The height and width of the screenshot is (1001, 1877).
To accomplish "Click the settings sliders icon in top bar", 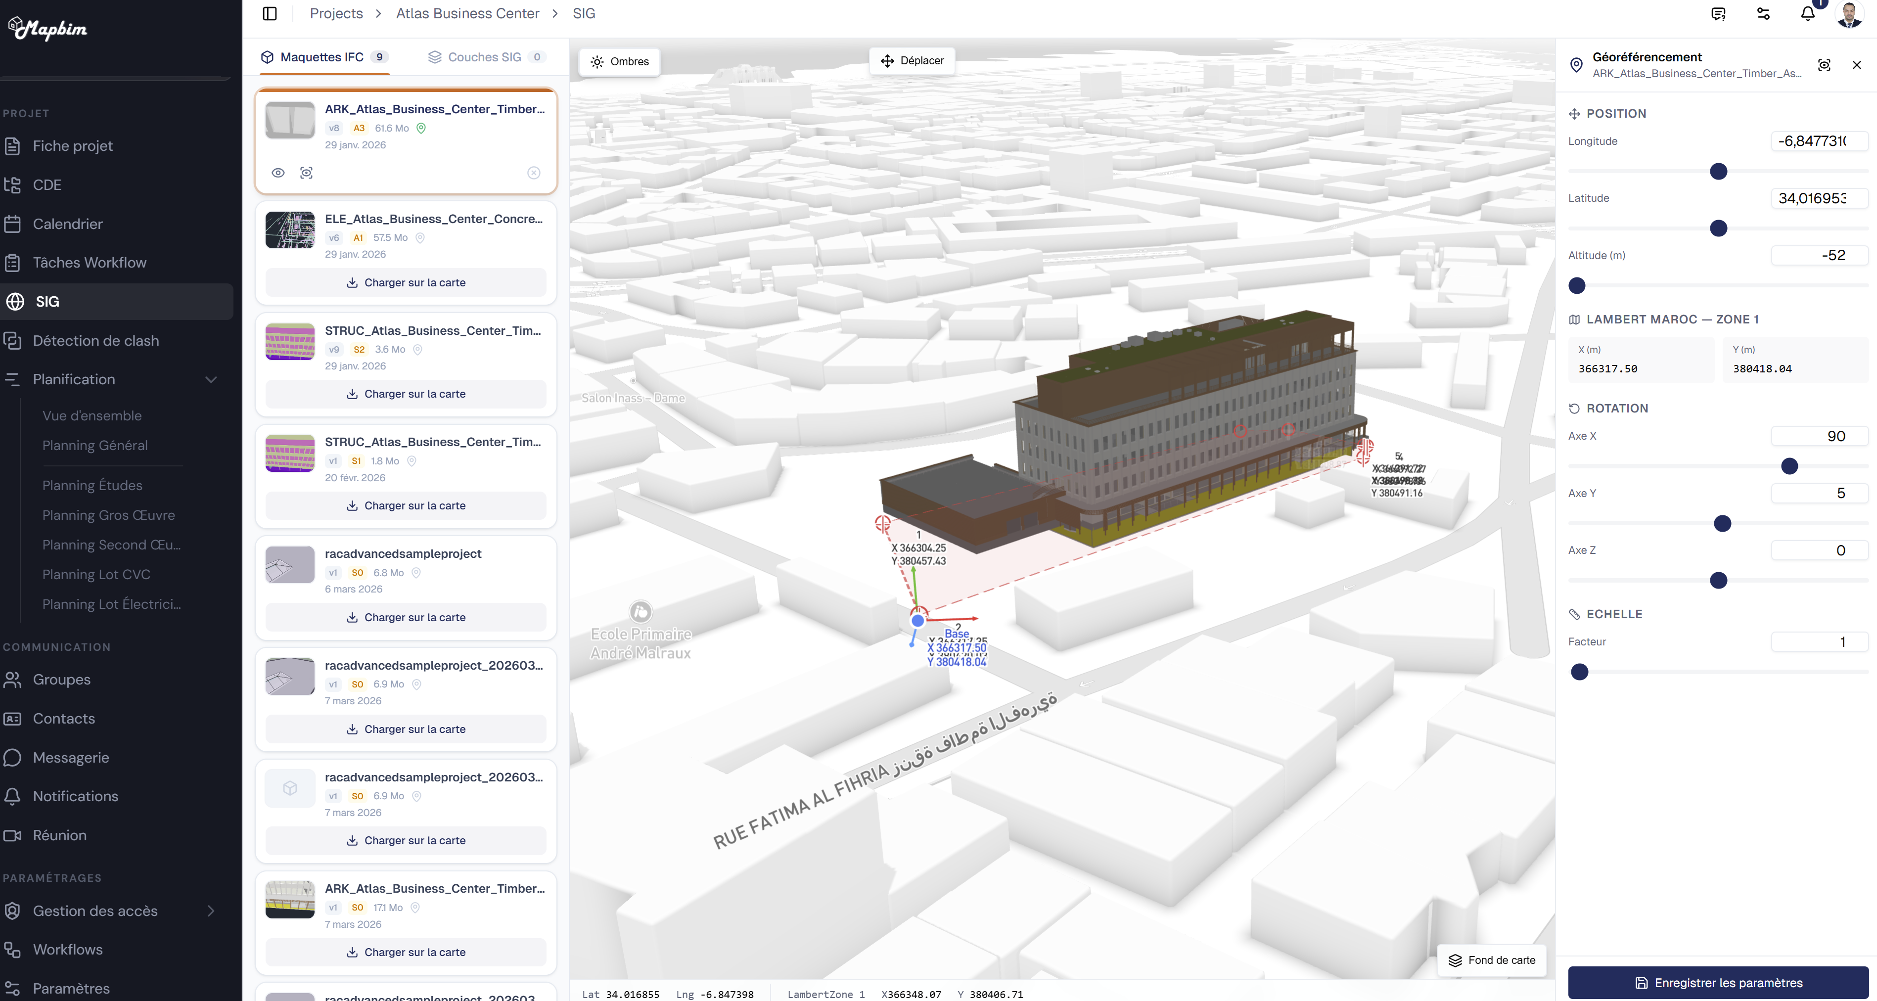I will [1763, 14].
